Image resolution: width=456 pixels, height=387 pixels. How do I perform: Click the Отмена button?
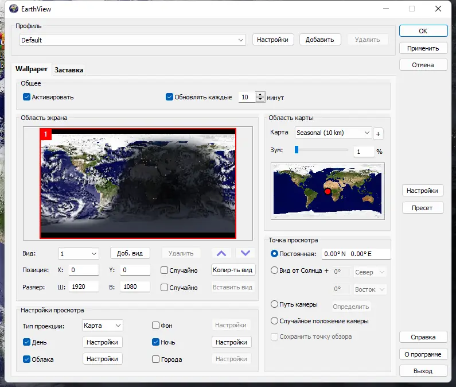(x=423, y=65)
